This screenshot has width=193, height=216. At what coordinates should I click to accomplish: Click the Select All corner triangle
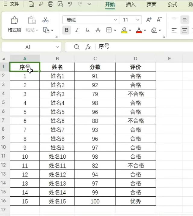4,59
